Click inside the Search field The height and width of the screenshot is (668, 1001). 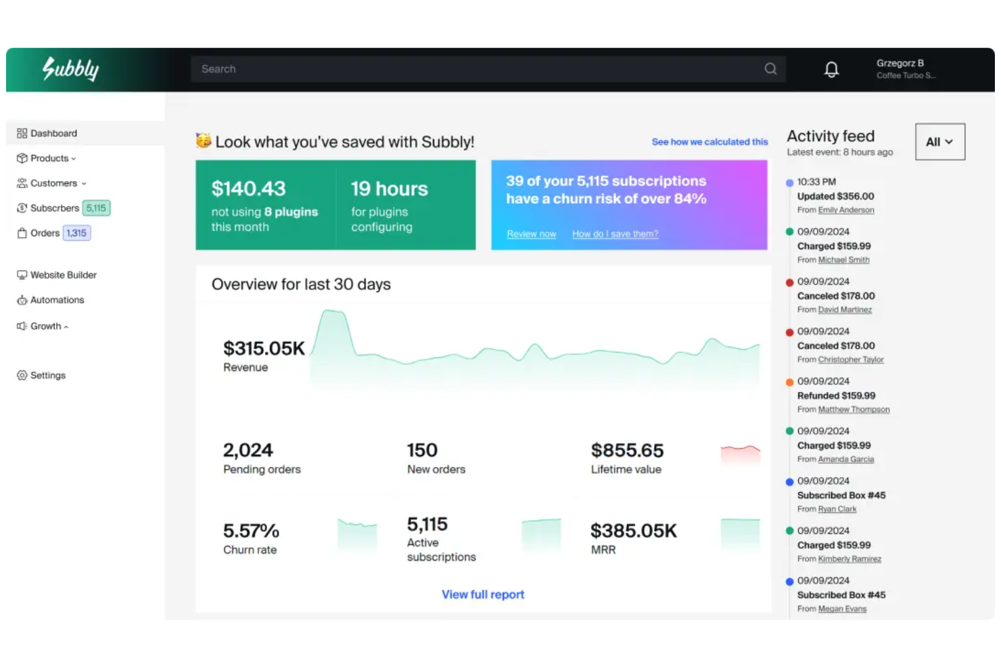(x=406, y=68)
